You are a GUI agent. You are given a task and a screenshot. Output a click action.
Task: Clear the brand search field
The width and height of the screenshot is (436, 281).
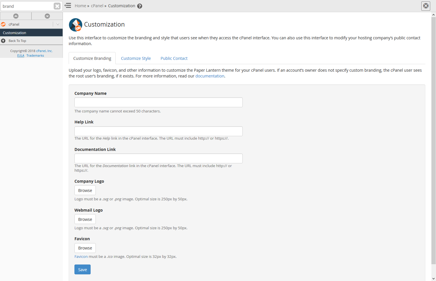(57, 6)
